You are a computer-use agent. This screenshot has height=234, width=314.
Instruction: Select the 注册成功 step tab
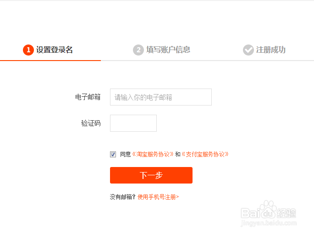pos(270,50)
